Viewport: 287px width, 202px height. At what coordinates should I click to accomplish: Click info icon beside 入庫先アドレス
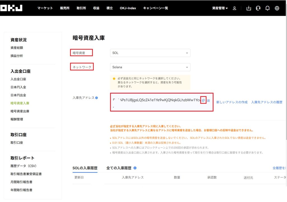point(97,98)
